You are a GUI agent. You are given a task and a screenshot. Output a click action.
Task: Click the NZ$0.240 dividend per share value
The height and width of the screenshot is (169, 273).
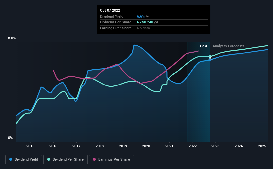pyautogui.click(x=145, y=22)
